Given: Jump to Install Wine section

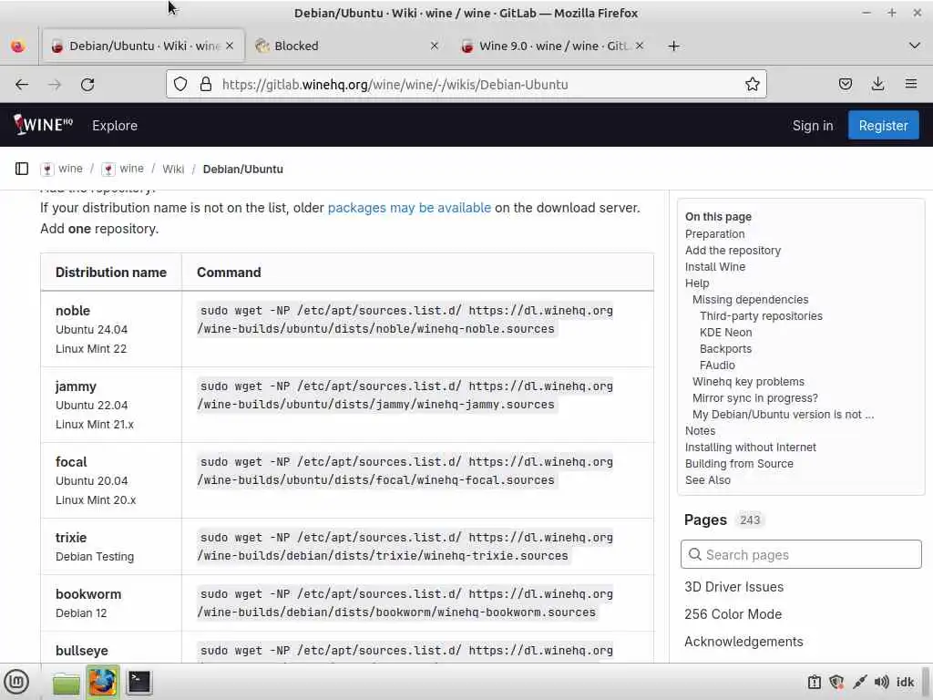Looking at the screenshot, I should pyautogui.click(x=715, y=267).
